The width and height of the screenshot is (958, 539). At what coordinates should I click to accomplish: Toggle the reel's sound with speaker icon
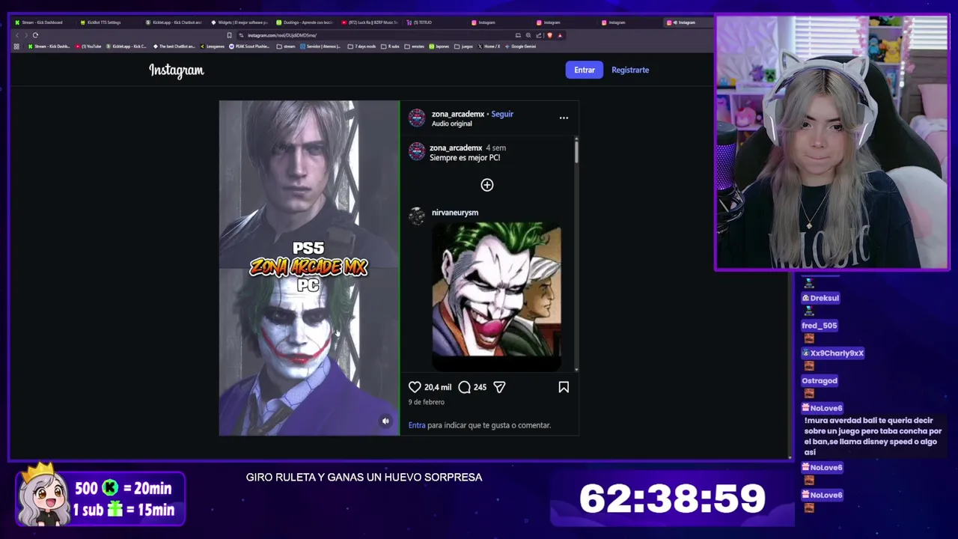[x=385, y=421]
